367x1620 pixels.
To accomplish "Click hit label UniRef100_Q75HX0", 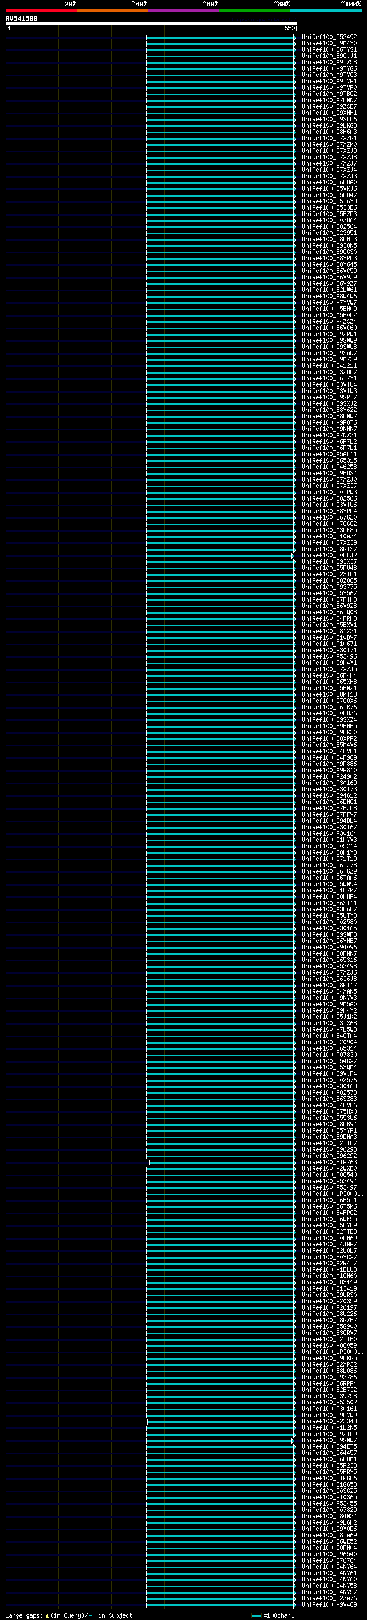I will [329, 1112].
